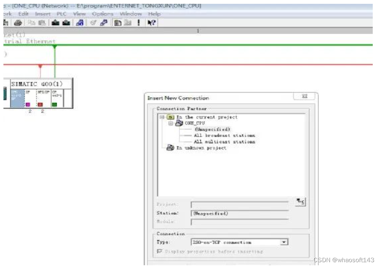Click the second Download to PLC icon
The height and width of the screenshot is (266, 380).
tap(66, 23)
